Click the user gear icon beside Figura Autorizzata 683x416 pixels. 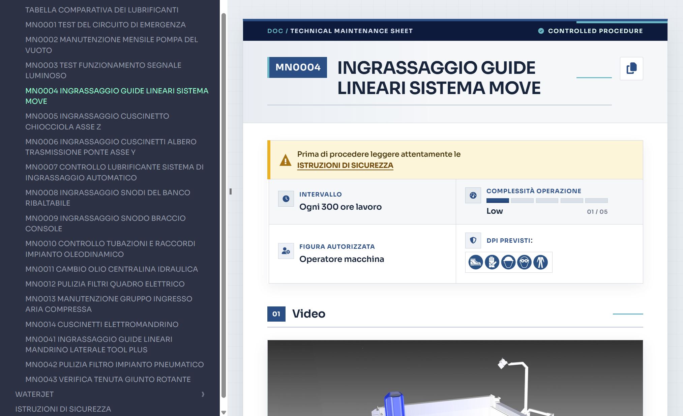coord(286,251)
